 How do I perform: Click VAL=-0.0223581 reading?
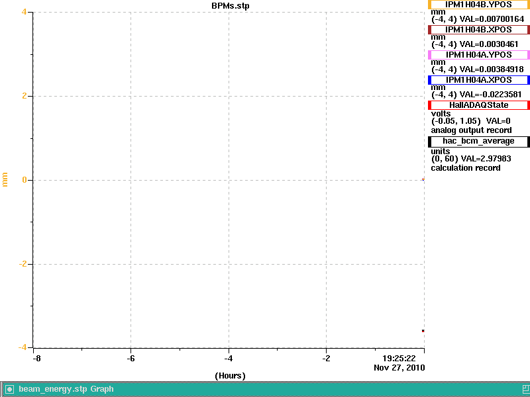(490, 95)
